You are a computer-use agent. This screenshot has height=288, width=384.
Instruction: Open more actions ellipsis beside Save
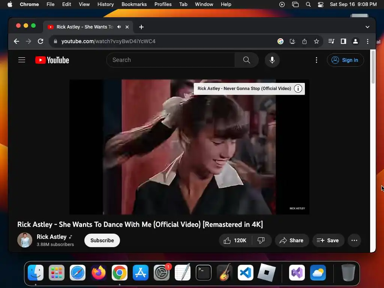354,240
